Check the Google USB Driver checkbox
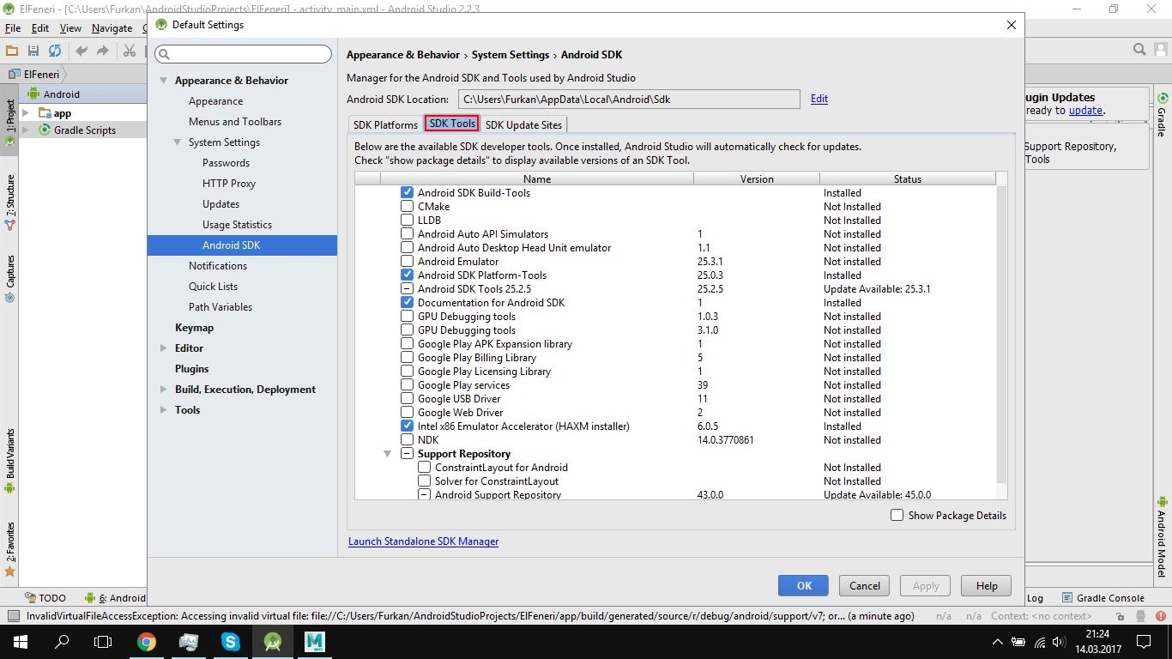This screenshot has width=1172, height=659. pos(407,399)
